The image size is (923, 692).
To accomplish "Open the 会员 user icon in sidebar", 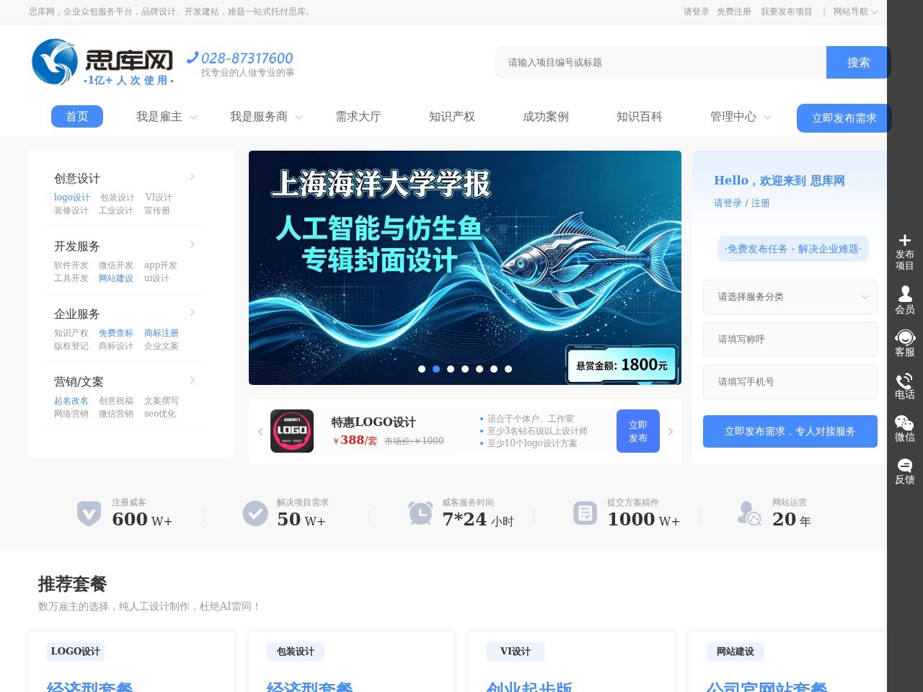I will click(905, 293).
